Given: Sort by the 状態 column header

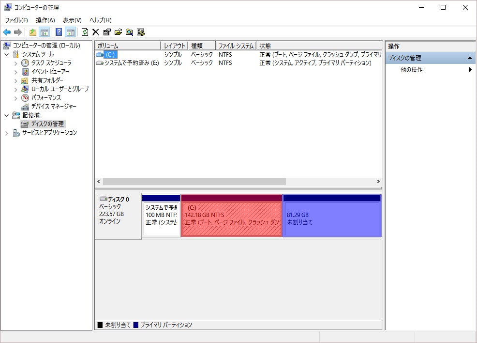Looking at the screenshot, I should [x=319, y=46].
